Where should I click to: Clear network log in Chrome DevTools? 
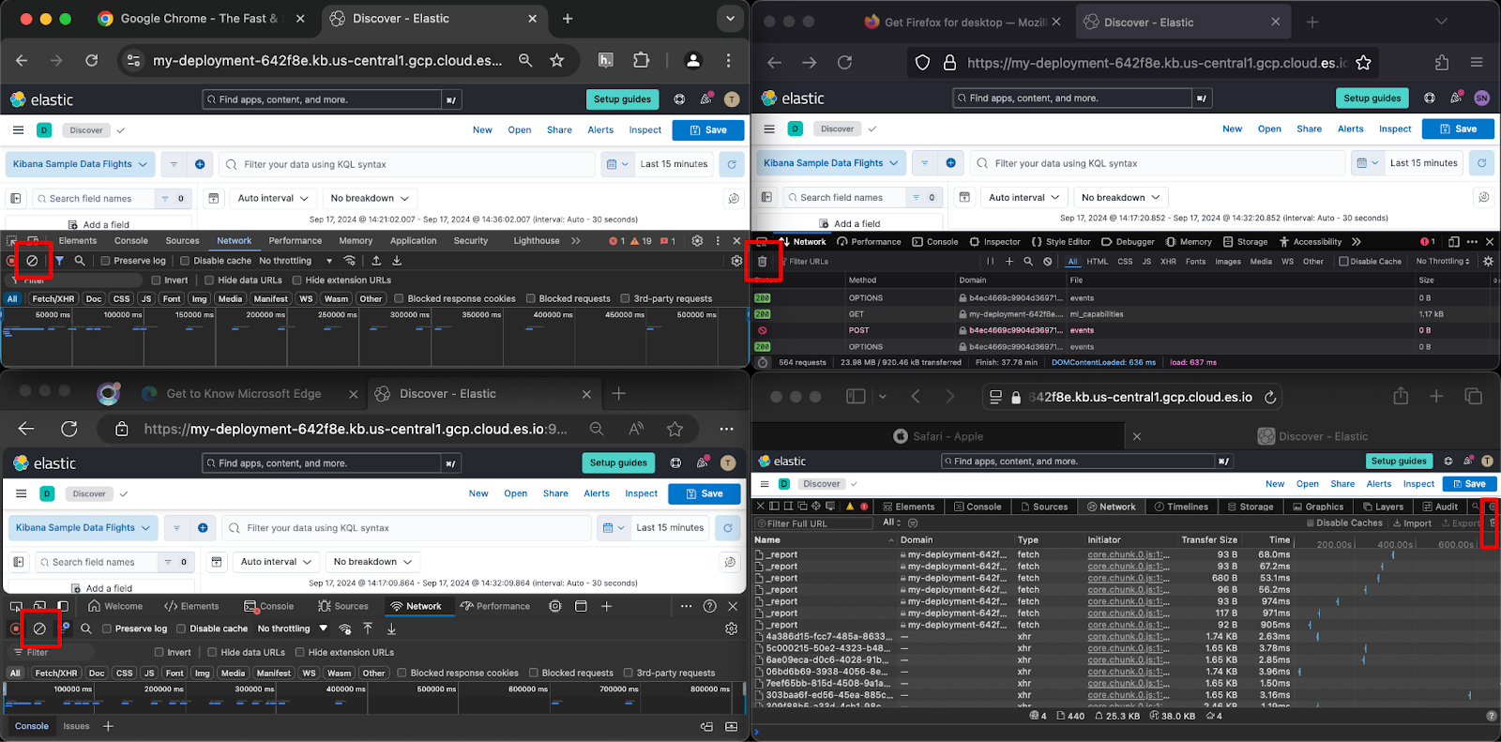[32, 261]
